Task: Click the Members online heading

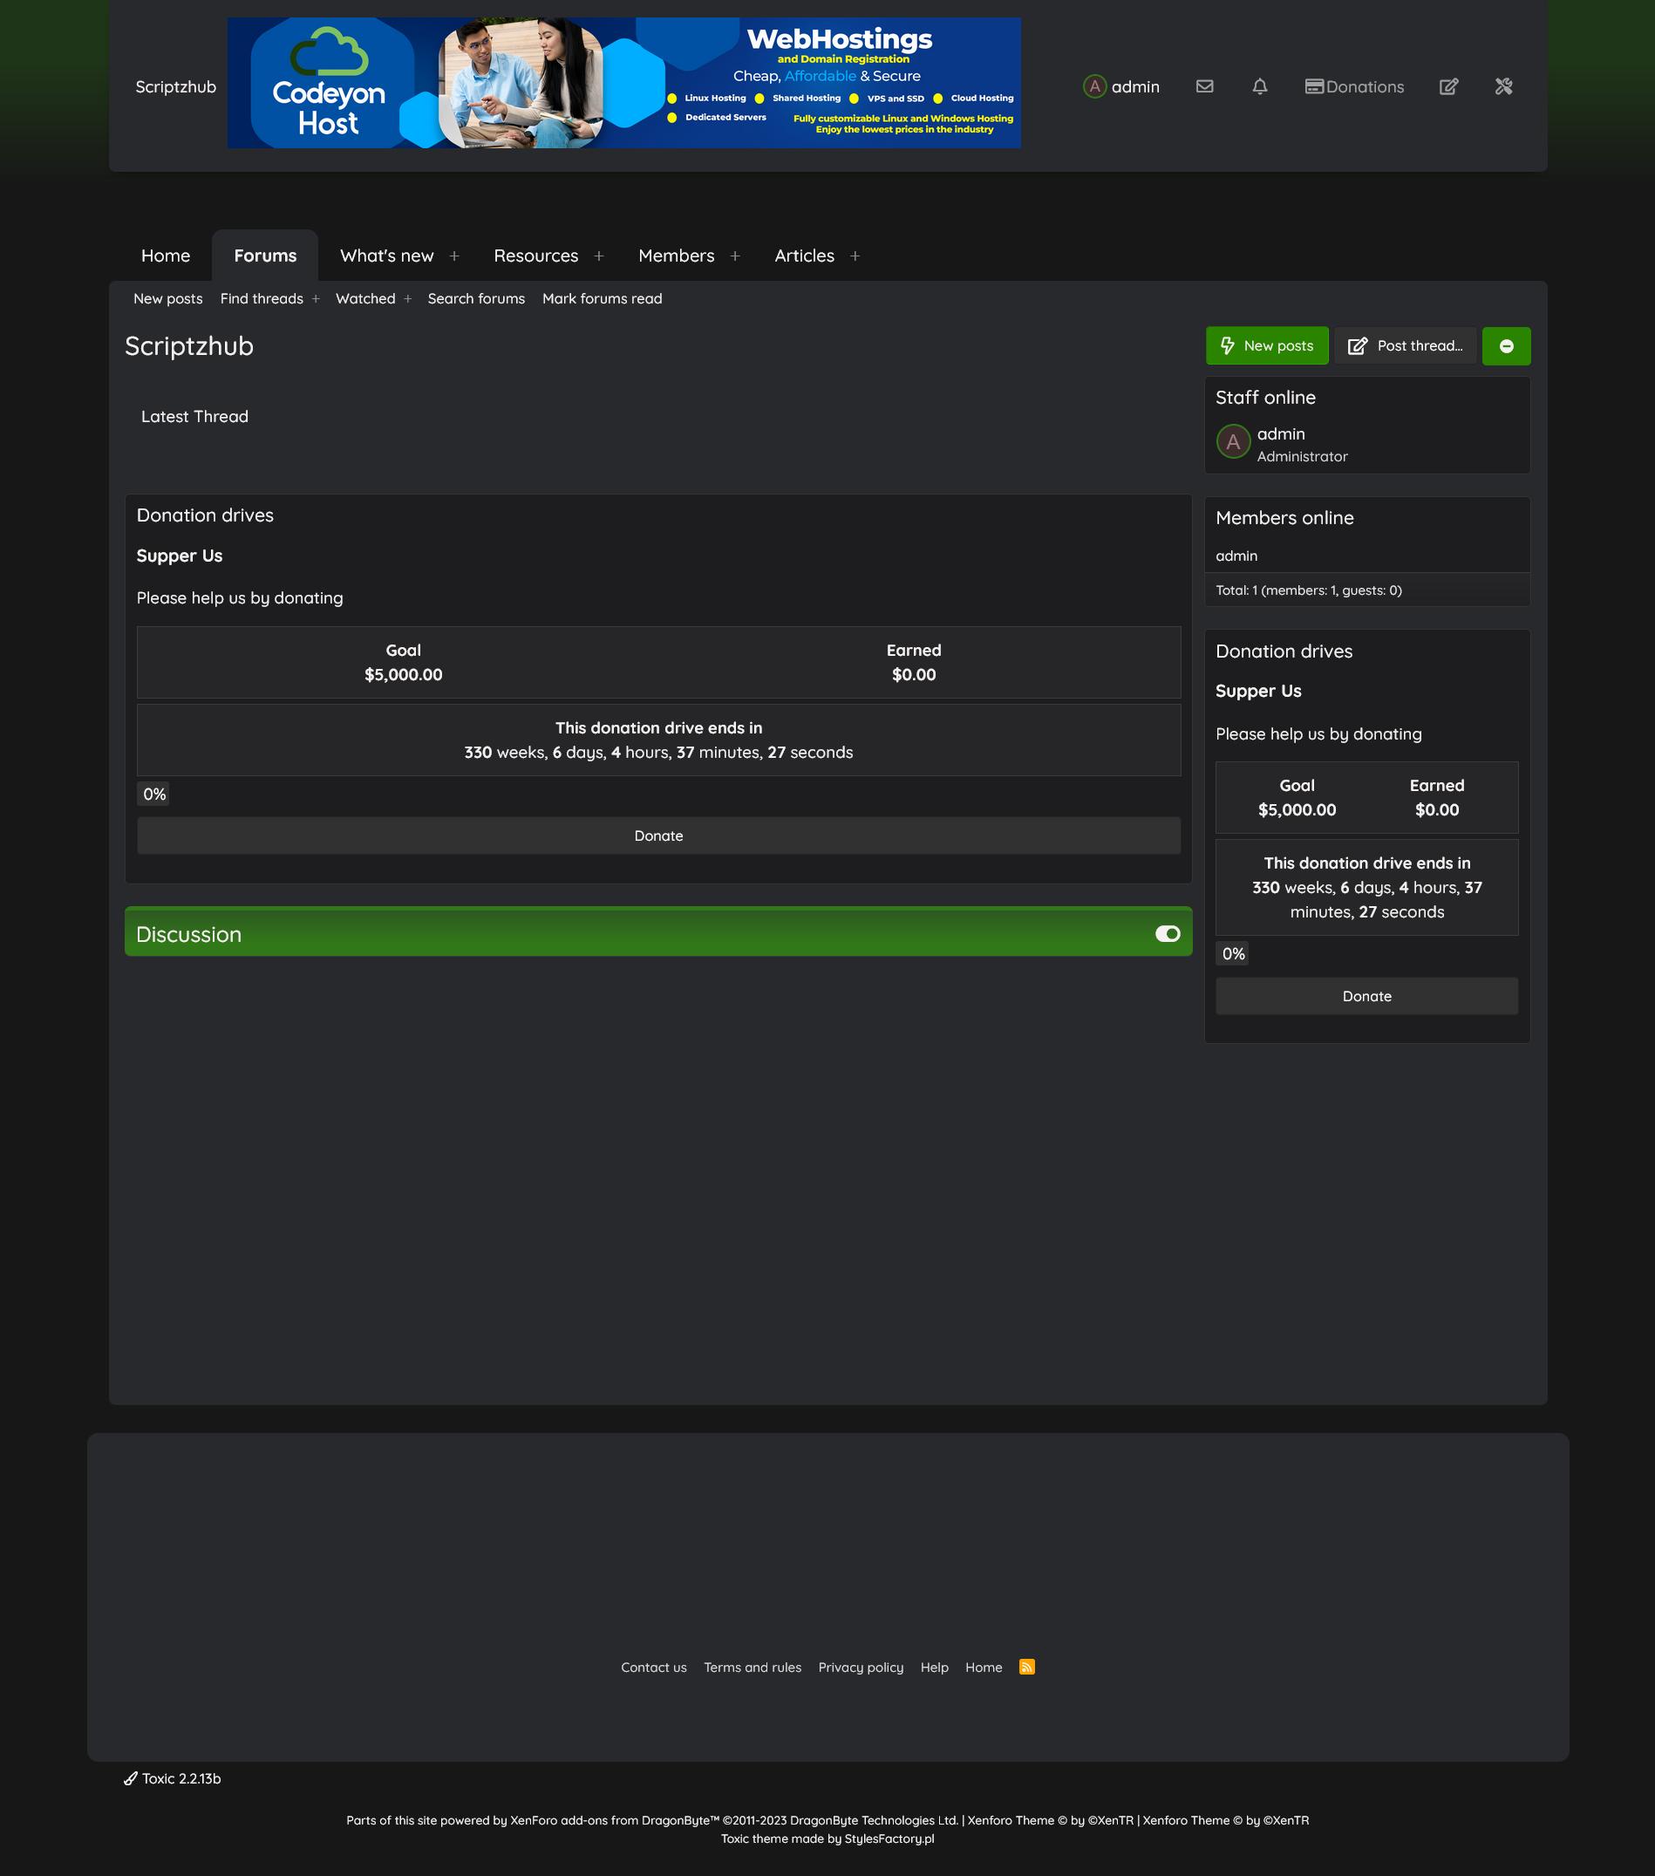Action: point(1284,518)
